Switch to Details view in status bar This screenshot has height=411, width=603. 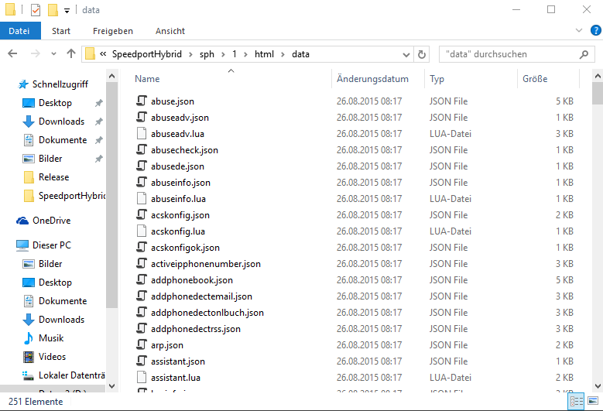point(576,402)
